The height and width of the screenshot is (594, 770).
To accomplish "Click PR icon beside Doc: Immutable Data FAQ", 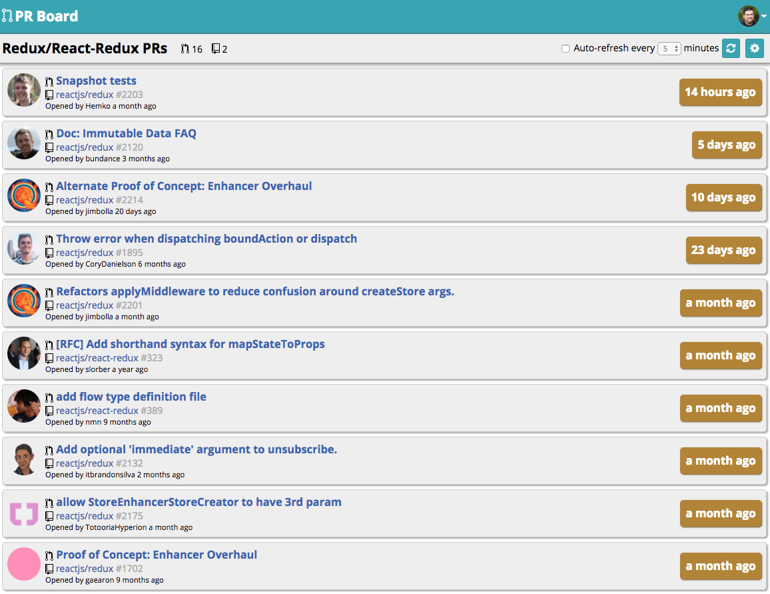I will click(x=49, y=134).
